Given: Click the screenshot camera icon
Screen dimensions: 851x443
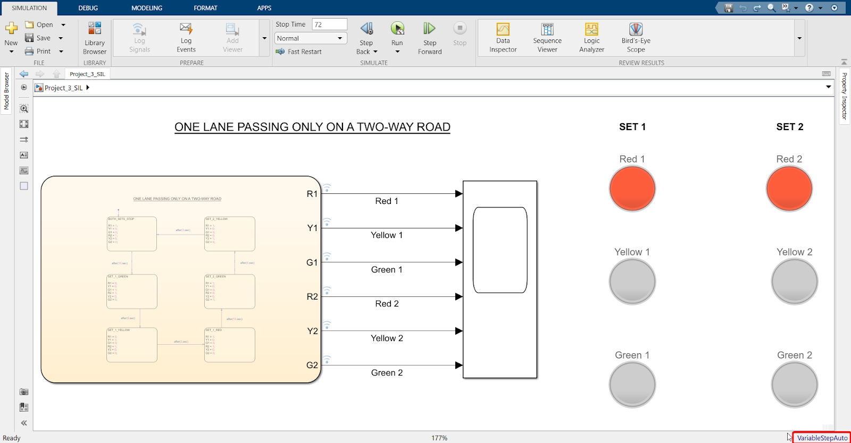Looking at the screenshot, I should [24, 392].
